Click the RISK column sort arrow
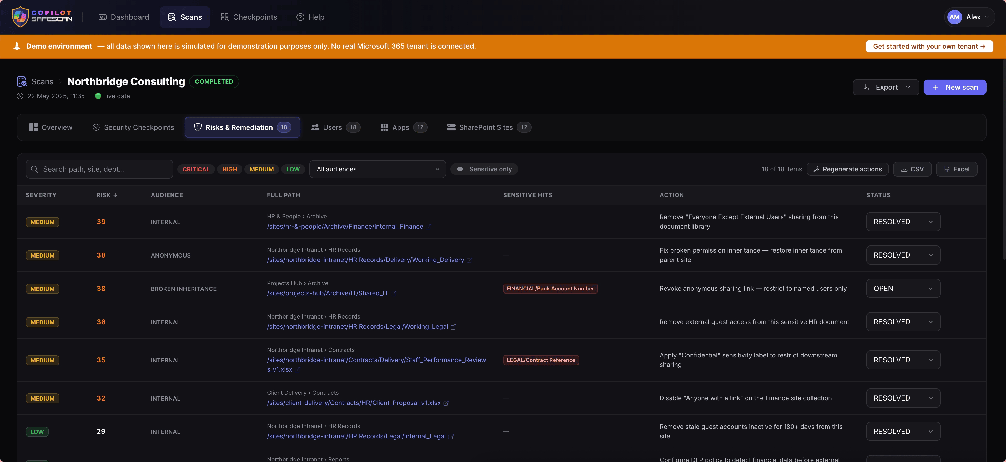 (x=115, y=195)
